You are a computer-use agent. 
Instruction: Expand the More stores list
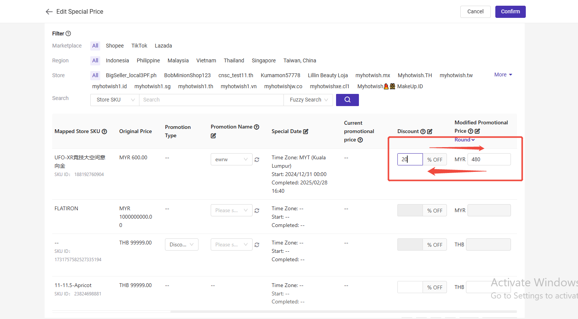503,75
